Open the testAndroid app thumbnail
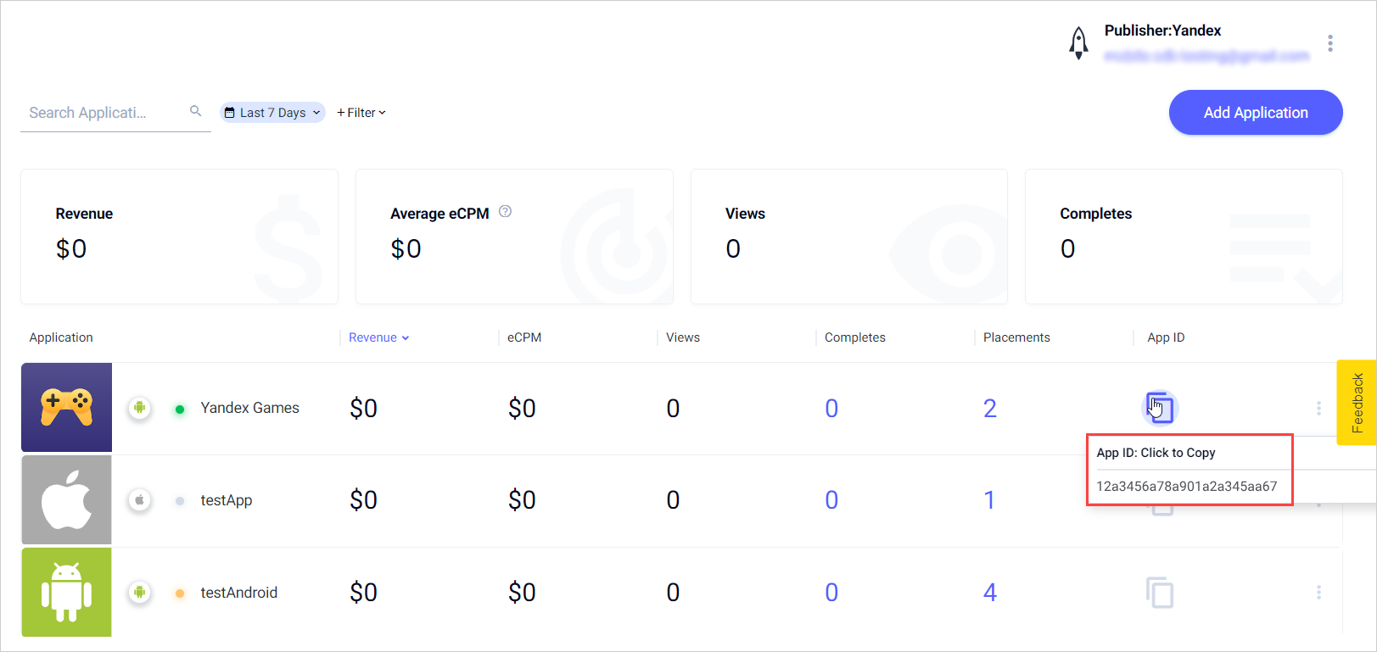1377x652 pixels. coord(67,592)
